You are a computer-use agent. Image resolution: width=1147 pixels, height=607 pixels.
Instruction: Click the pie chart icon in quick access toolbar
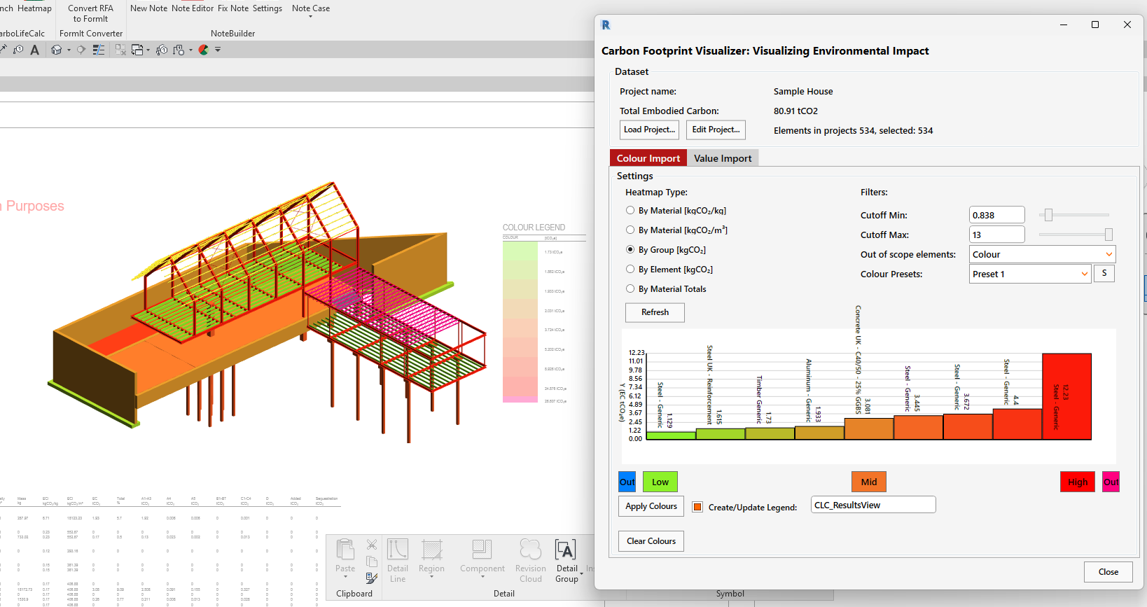(204, 50)
